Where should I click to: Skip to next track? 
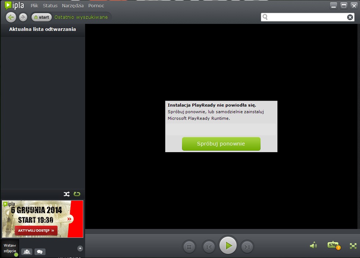click(x=247, y=247)
